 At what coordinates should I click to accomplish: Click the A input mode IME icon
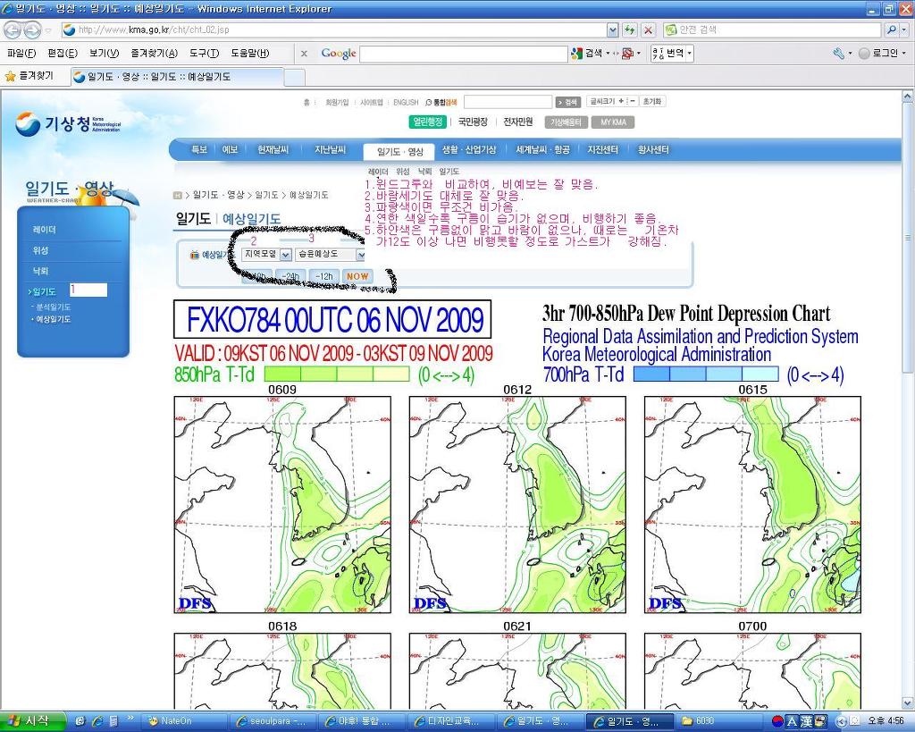click(x=792, y=721)
